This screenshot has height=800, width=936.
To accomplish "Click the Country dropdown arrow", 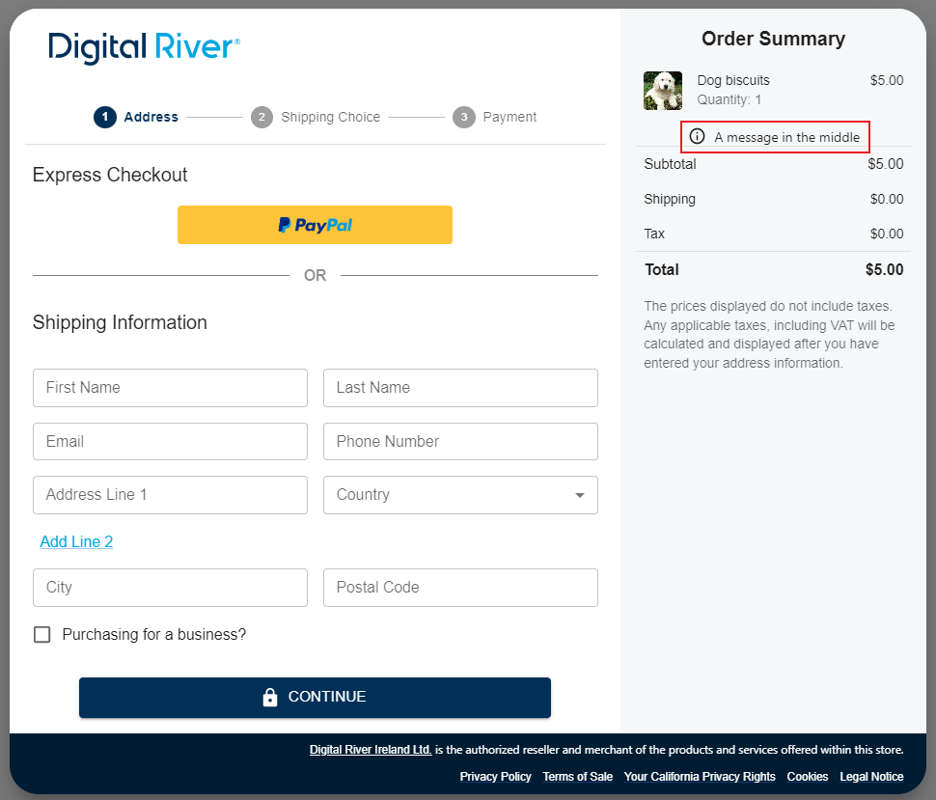I will 580,495.
